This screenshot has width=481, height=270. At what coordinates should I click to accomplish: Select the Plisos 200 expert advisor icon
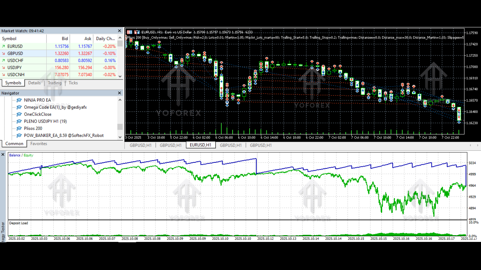[19, 128]
